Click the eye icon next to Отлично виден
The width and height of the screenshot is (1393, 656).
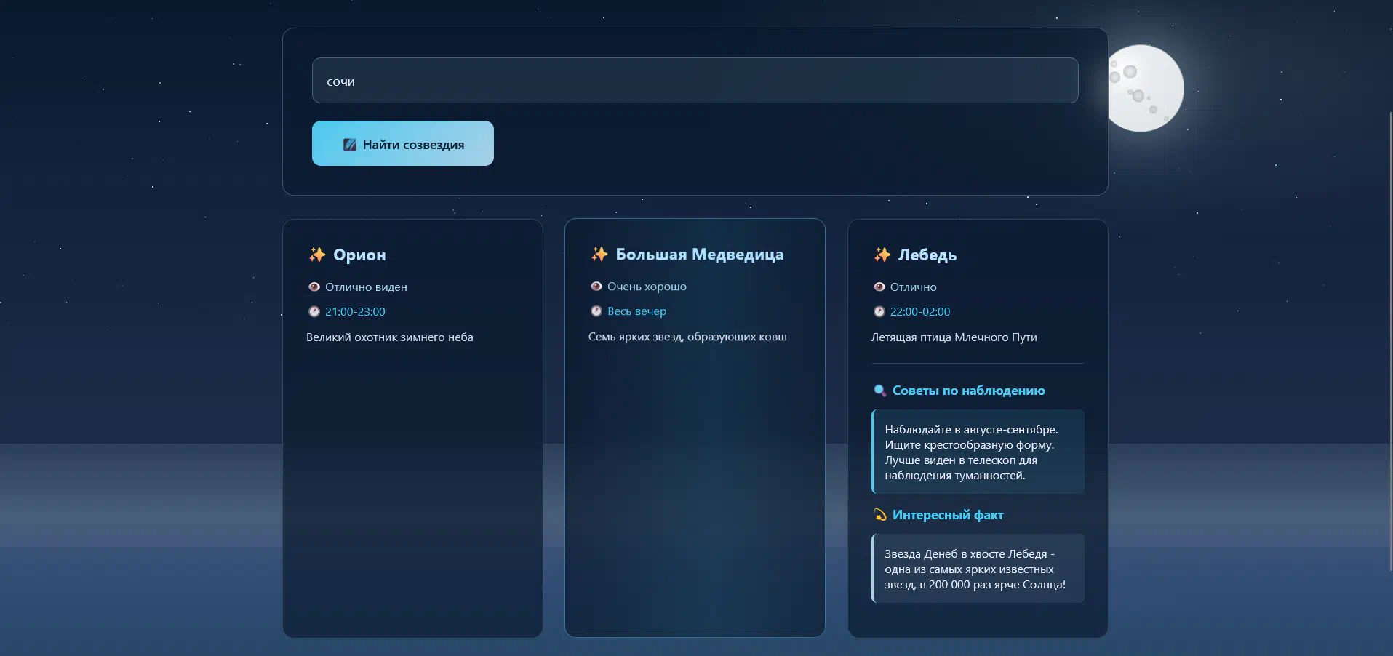(x=314, y=287)
